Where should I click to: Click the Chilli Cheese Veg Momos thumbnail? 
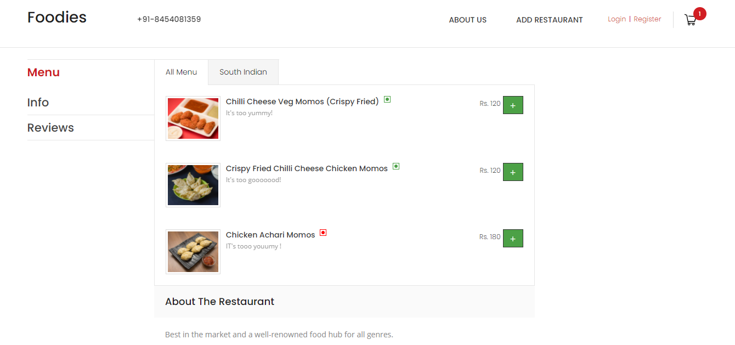click(x=193, y=118)
